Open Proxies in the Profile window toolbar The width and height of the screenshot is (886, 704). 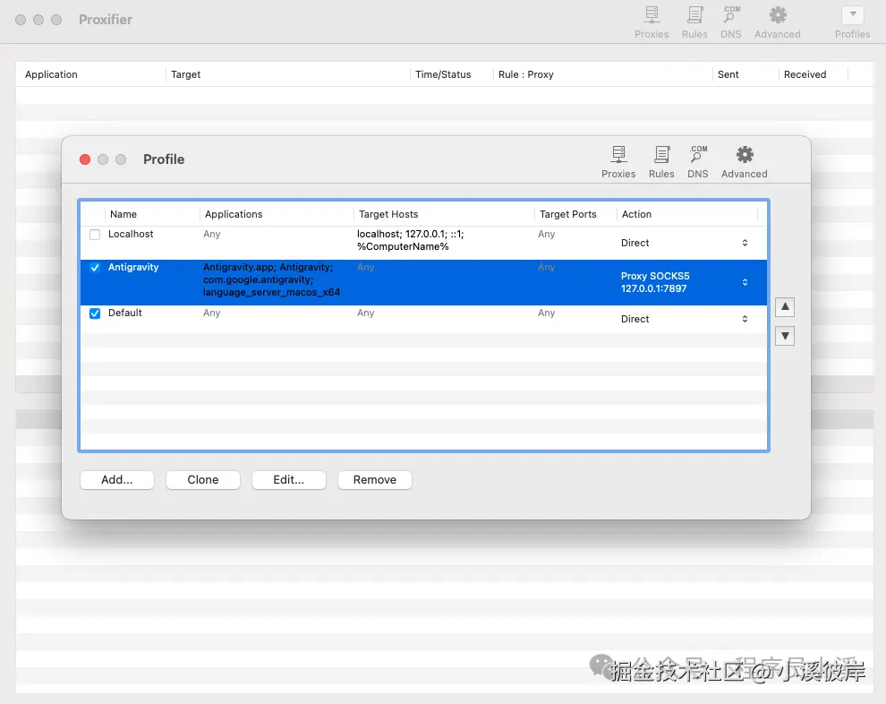pos(618,162)
